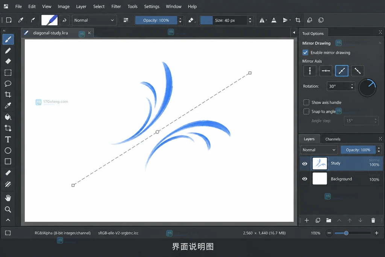Duplicate layer using the Layers panel icon
This screenshot has width=385, height=257.
click(x=318, y=221)
